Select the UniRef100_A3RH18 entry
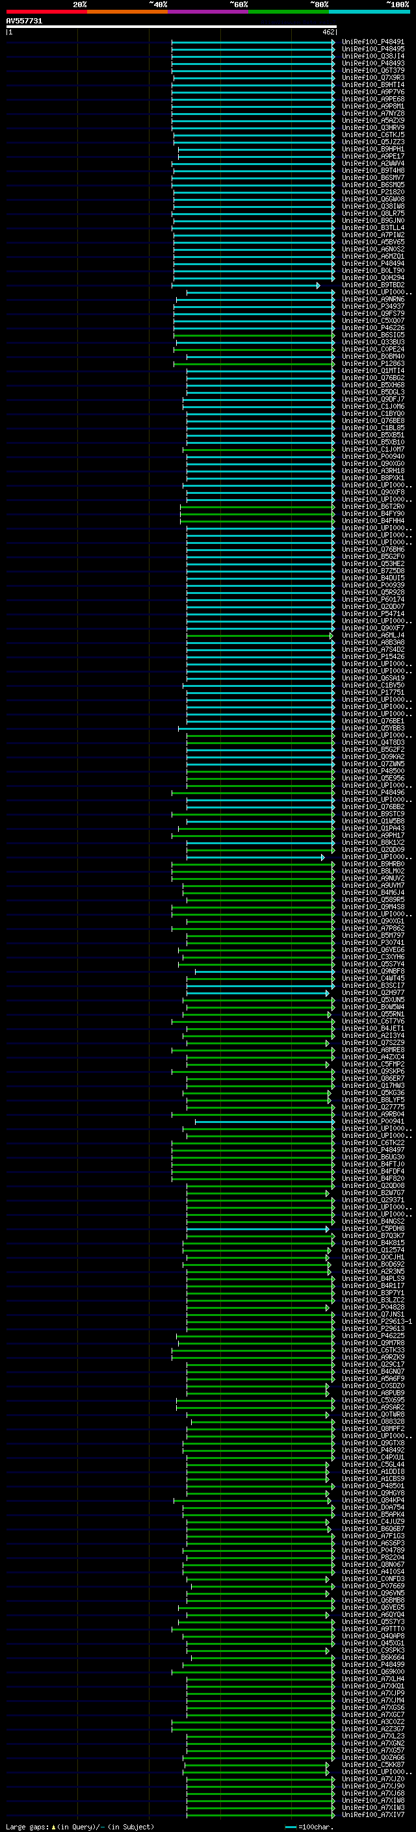Viewport: 416px width, 1832px height. pyautogui.click(x=372, y=471)
